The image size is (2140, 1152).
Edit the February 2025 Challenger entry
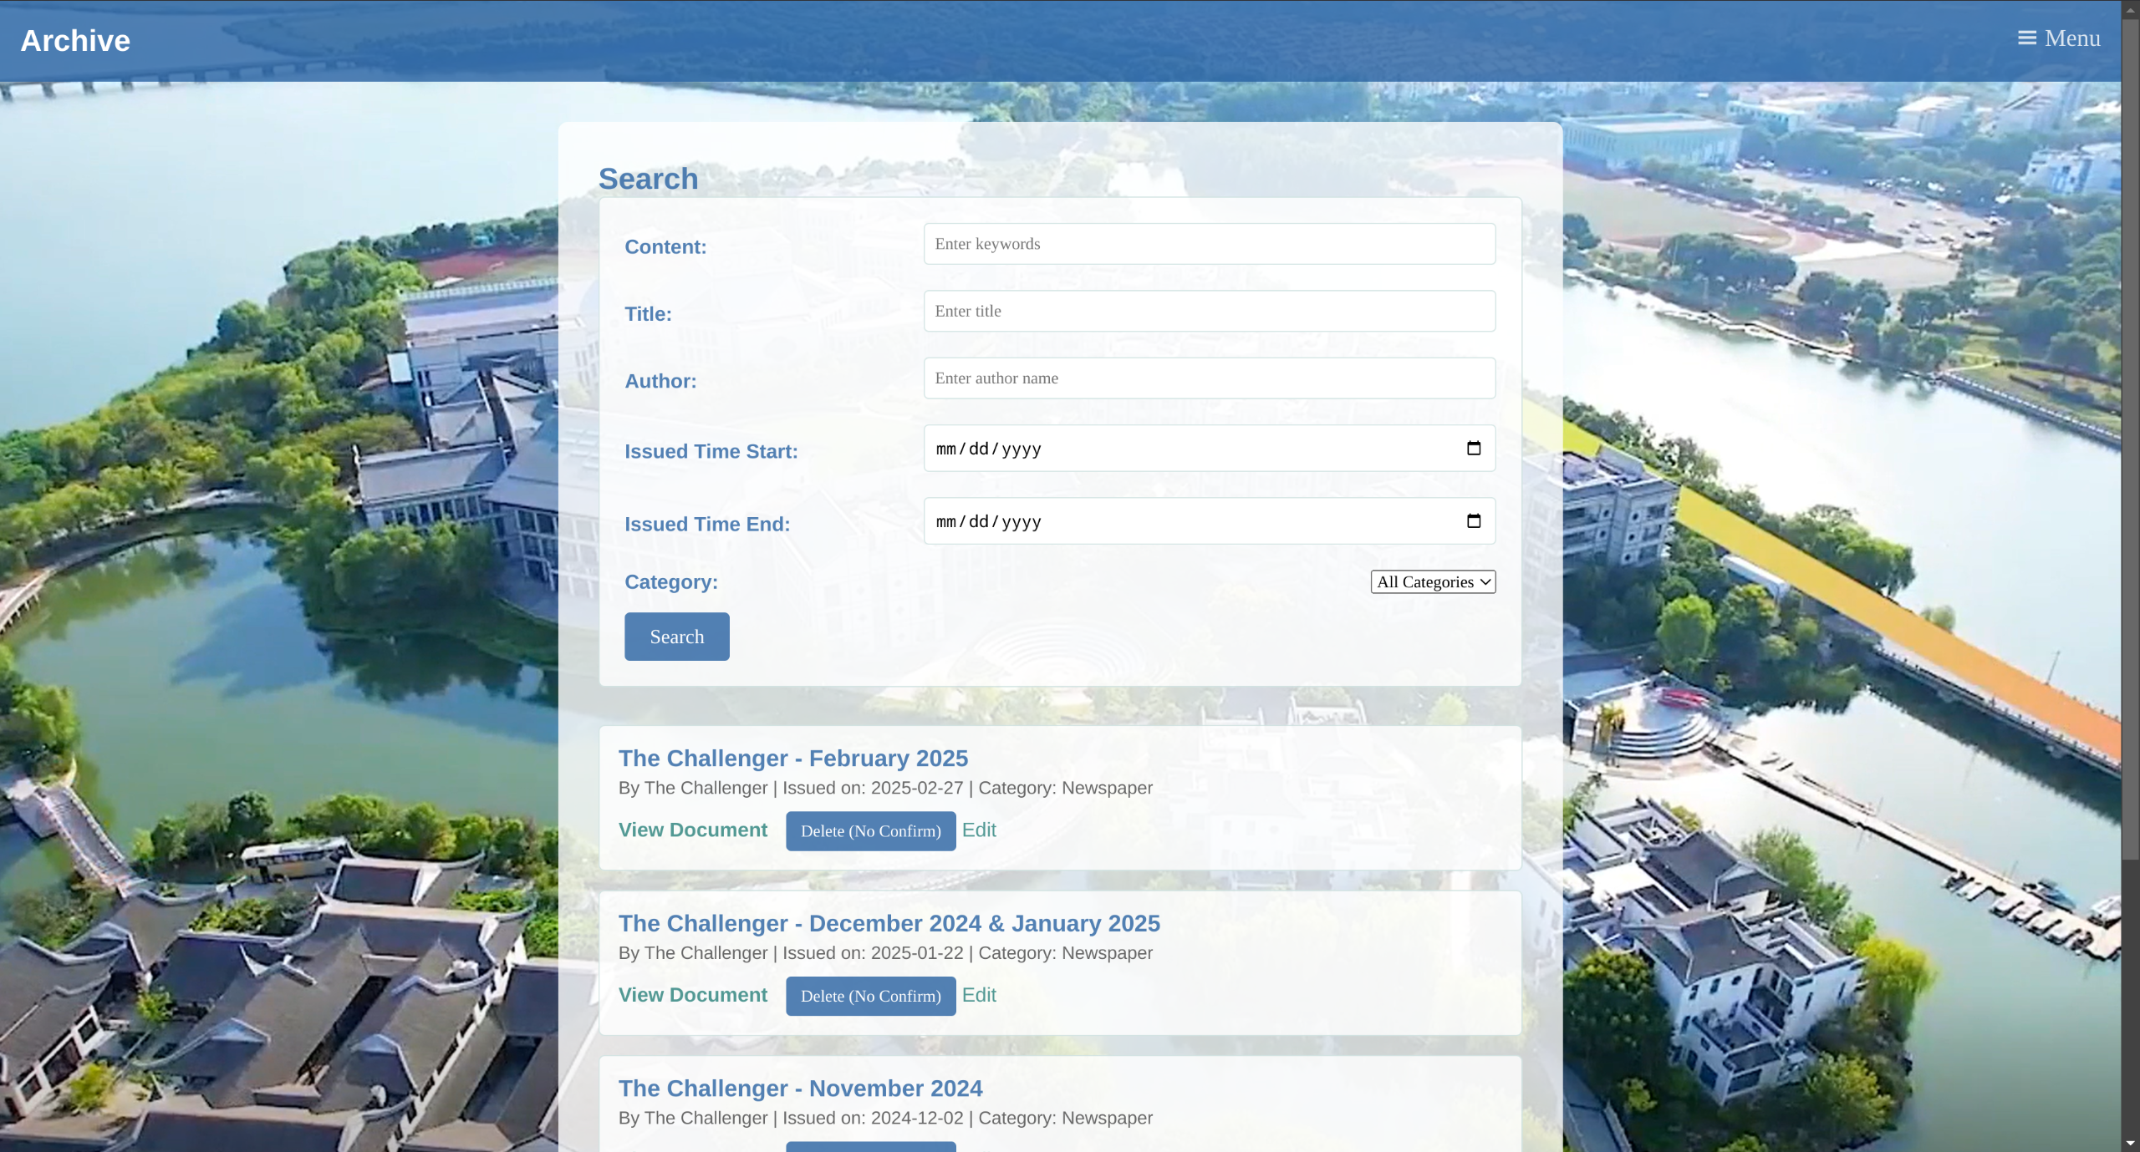978,830
